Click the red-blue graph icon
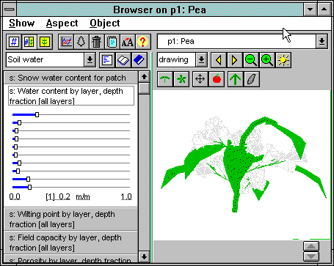This screenshot has height=266, width=334. coord(66,42)
